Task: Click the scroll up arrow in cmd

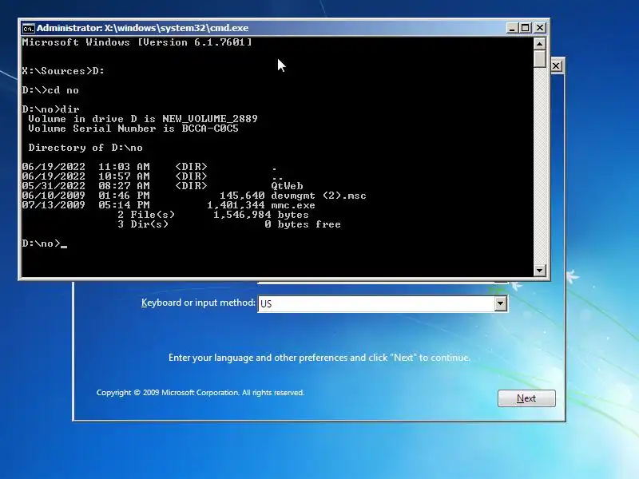Action: (x=540, y=43)
